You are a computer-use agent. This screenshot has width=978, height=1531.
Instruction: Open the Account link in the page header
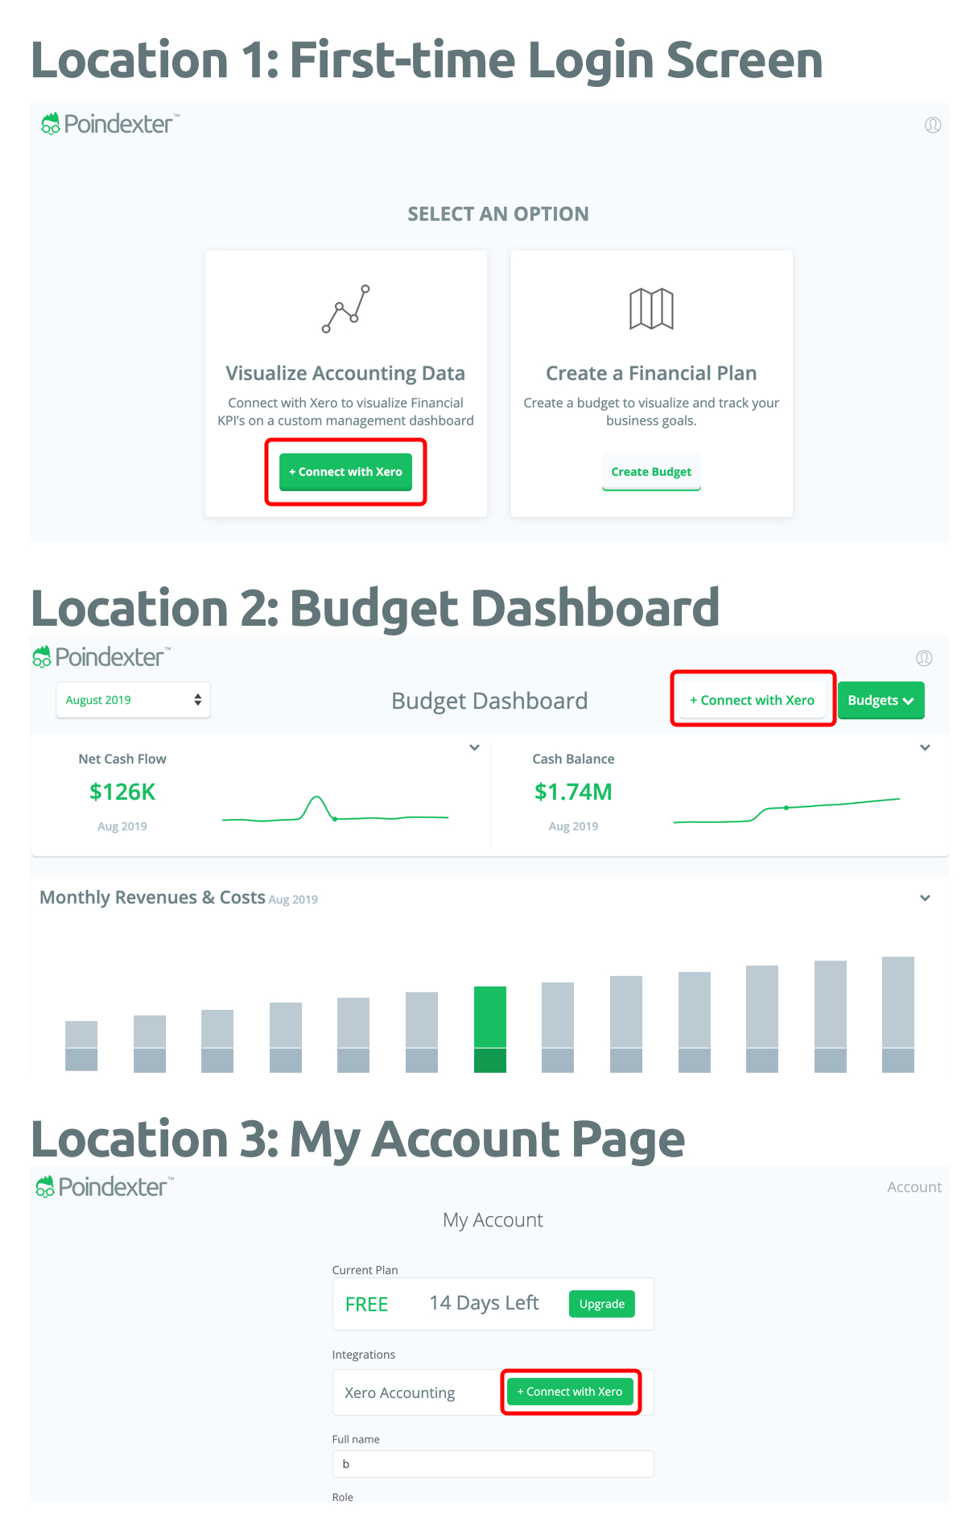914,1187
